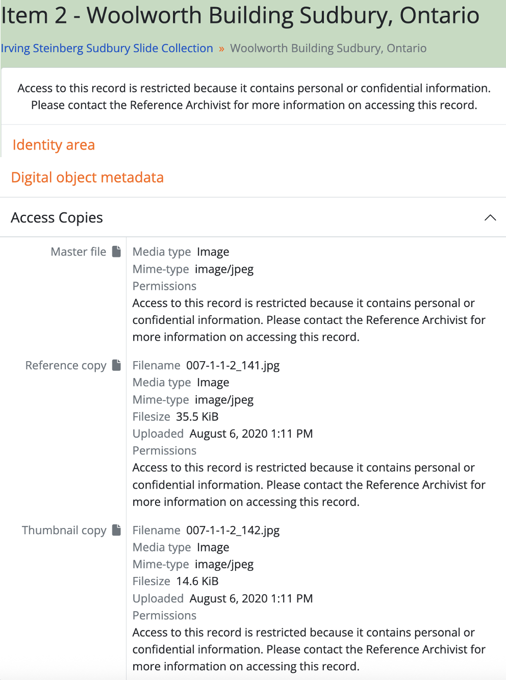The height and width of the screenshot is (680, 506).
Task: Click the Master file Permissions label
Action: pyautogui.click(x=164, y=286)
